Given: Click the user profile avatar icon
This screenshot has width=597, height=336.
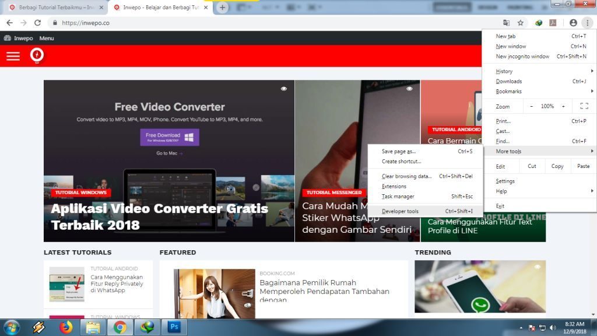Looking at the screenshot, I should coord(573,23).
